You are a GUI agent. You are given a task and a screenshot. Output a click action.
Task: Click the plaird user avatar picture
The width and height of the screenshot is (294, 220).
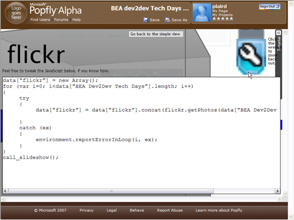tap(202, 13)
